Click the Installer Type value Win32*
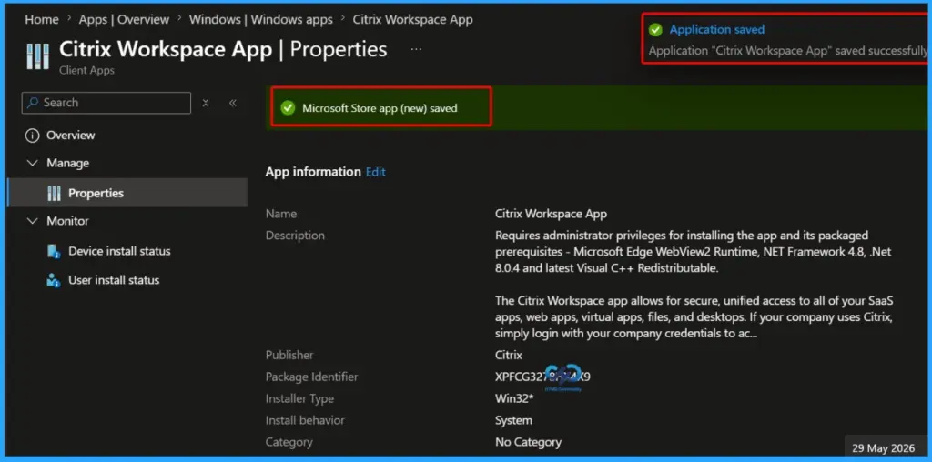The width and height of the screenshot is (932, 462). pyautogui.click(x=514, y=398)
